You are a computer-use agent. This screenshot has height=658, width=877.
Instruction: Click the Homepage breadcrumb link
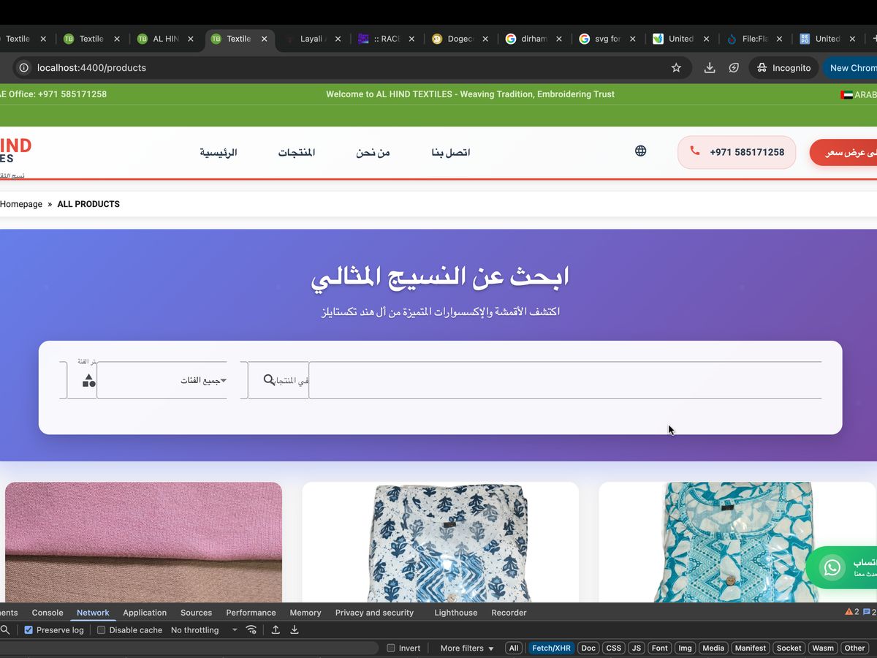point(21,204)
